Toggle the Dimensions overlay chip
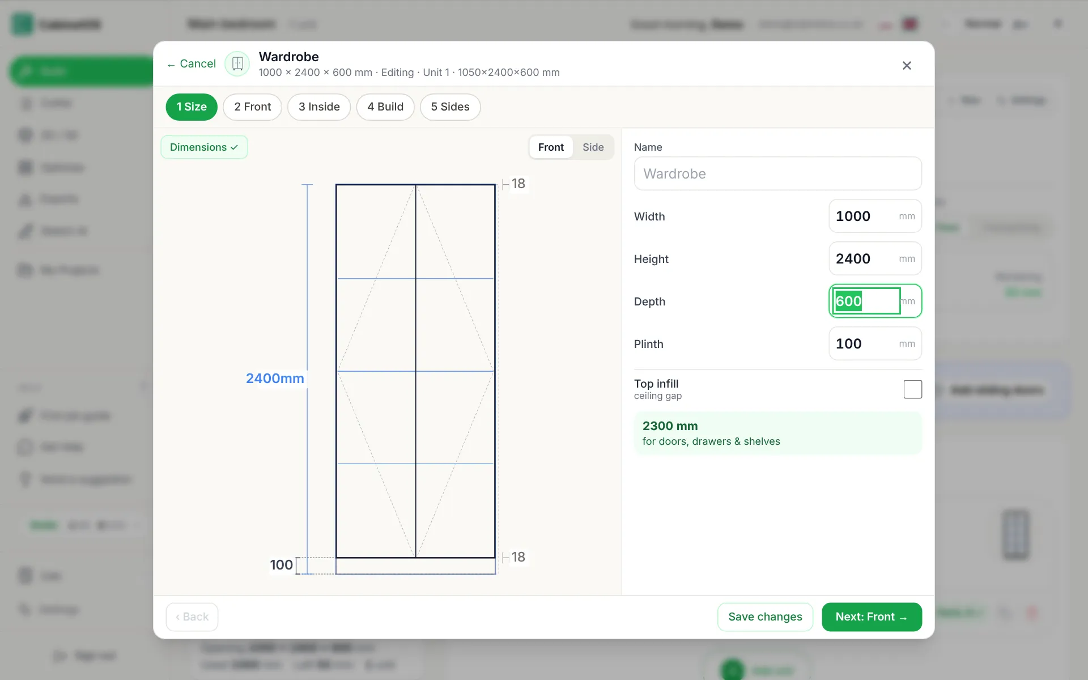Image resolution: width=1088 pixels, height=680 pixels. (x=204, y=147)
